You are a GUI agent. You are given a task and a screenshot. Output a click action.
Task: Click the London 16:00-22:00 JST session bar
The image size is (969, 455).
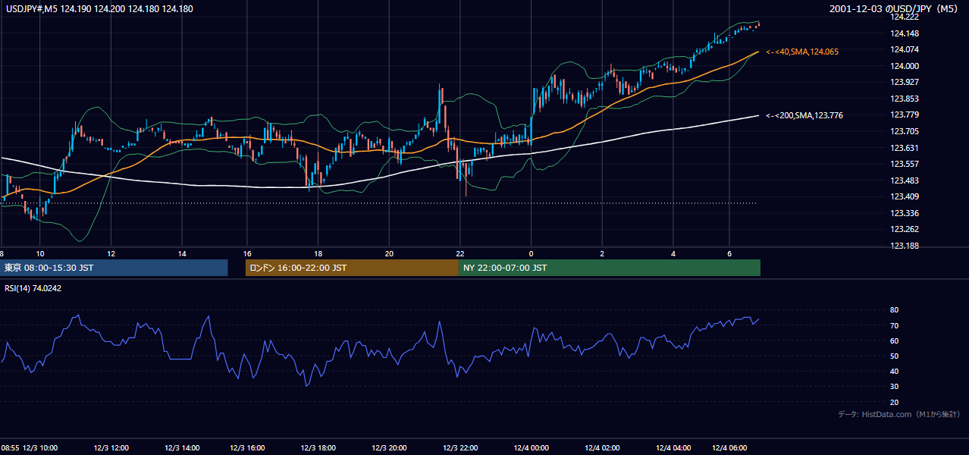(352, 268)
